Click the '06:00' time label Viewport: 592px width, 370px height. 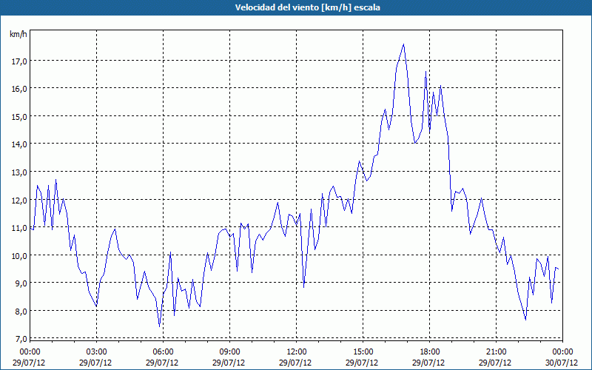click(163, 352)
